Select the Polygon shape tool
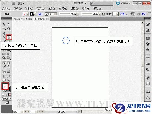 coord(9,37)
